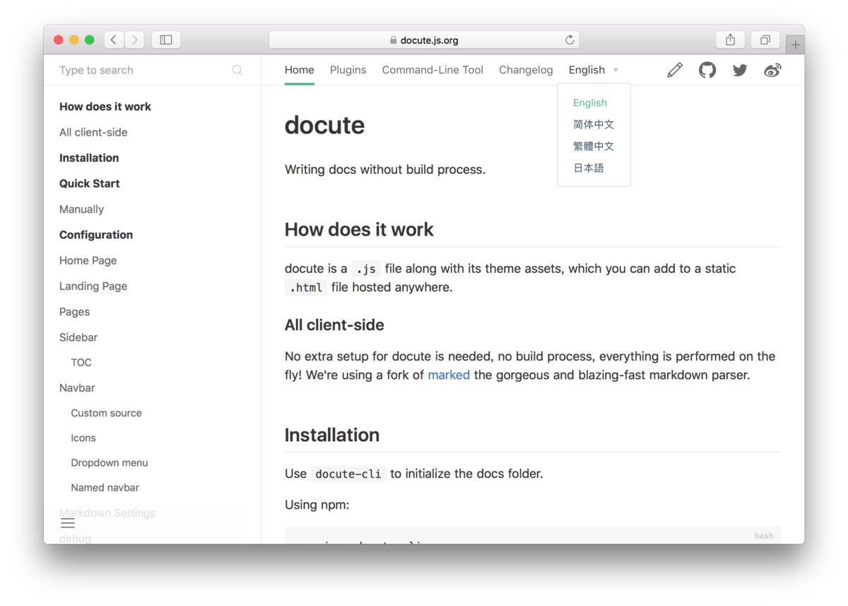Open the GitHub icon link

(707, 70)
